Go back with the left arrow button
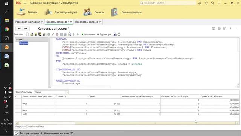The image size is (241, 136). tap(19, 29)
